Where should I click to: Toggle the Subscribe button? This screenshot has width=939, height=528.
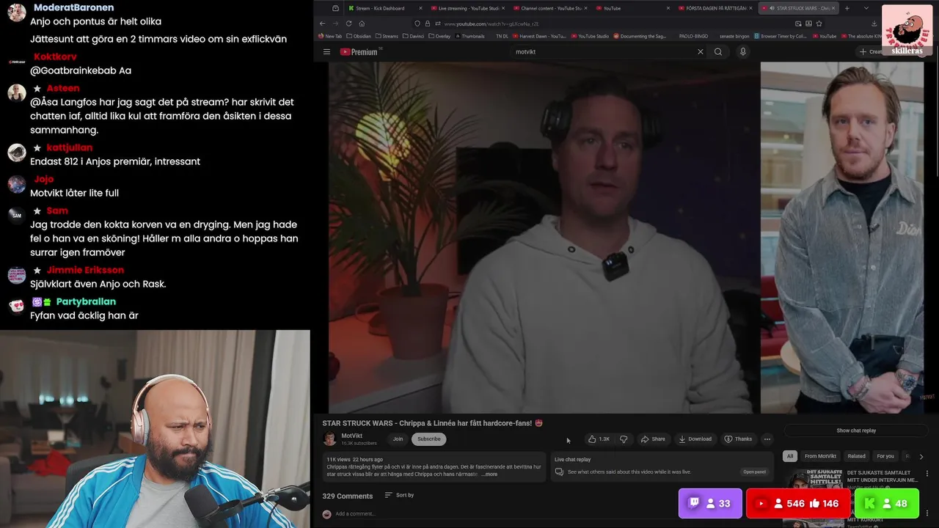[429, 439]
